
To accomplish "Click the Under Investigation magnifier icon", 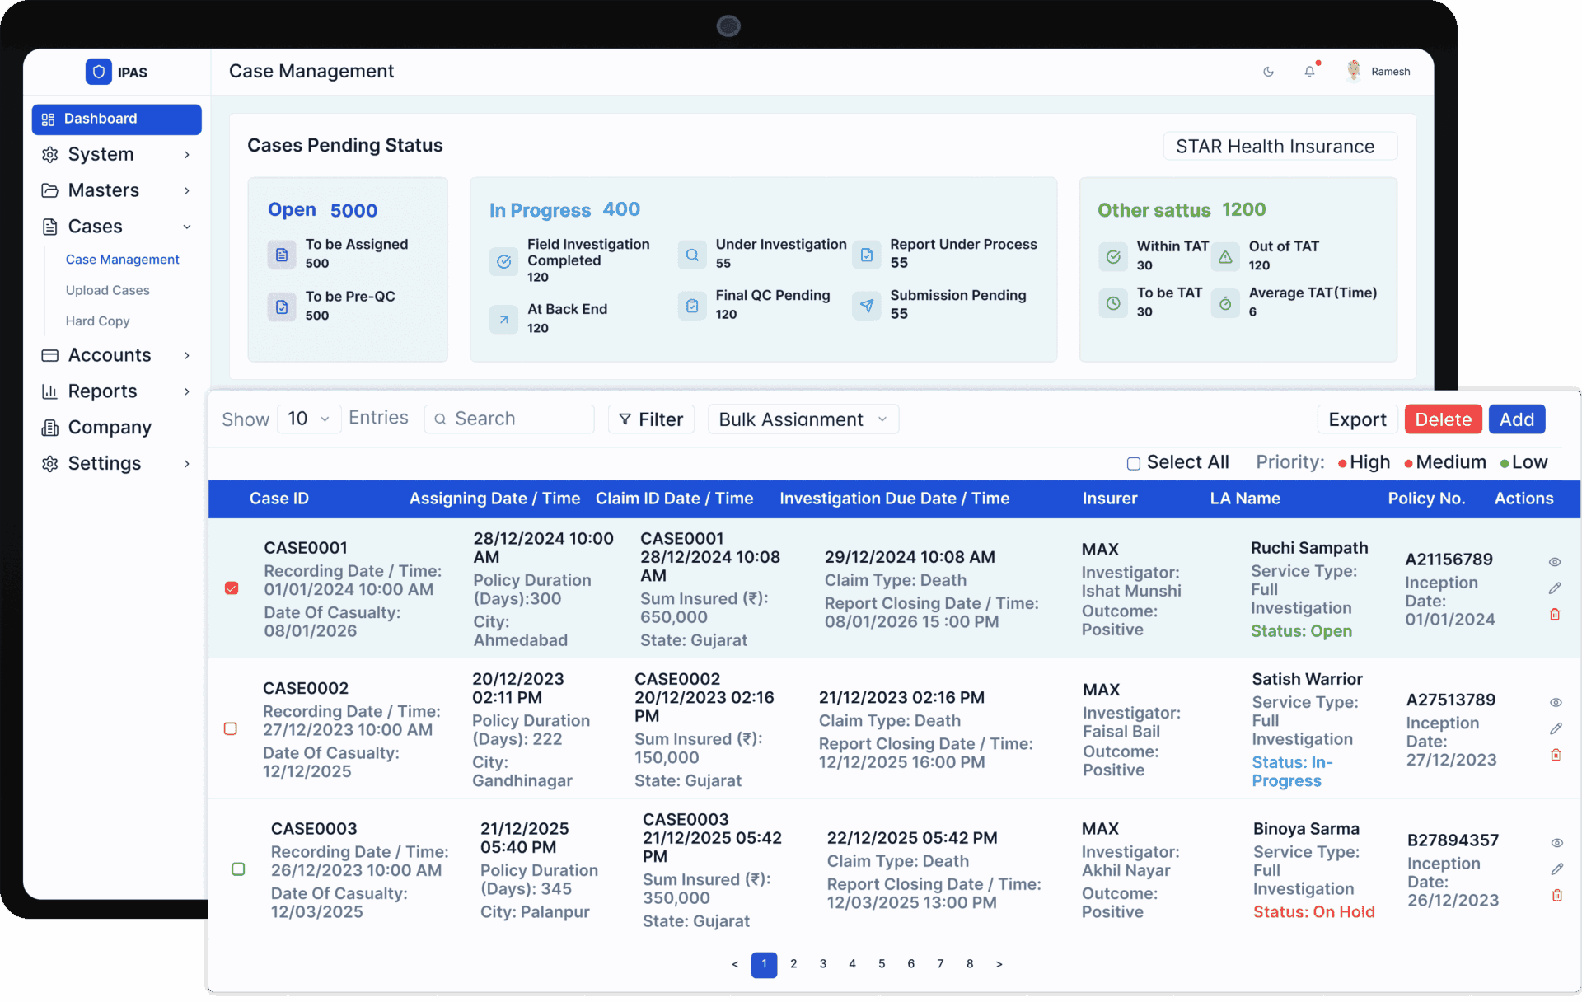I will click(x=692, y=255).
